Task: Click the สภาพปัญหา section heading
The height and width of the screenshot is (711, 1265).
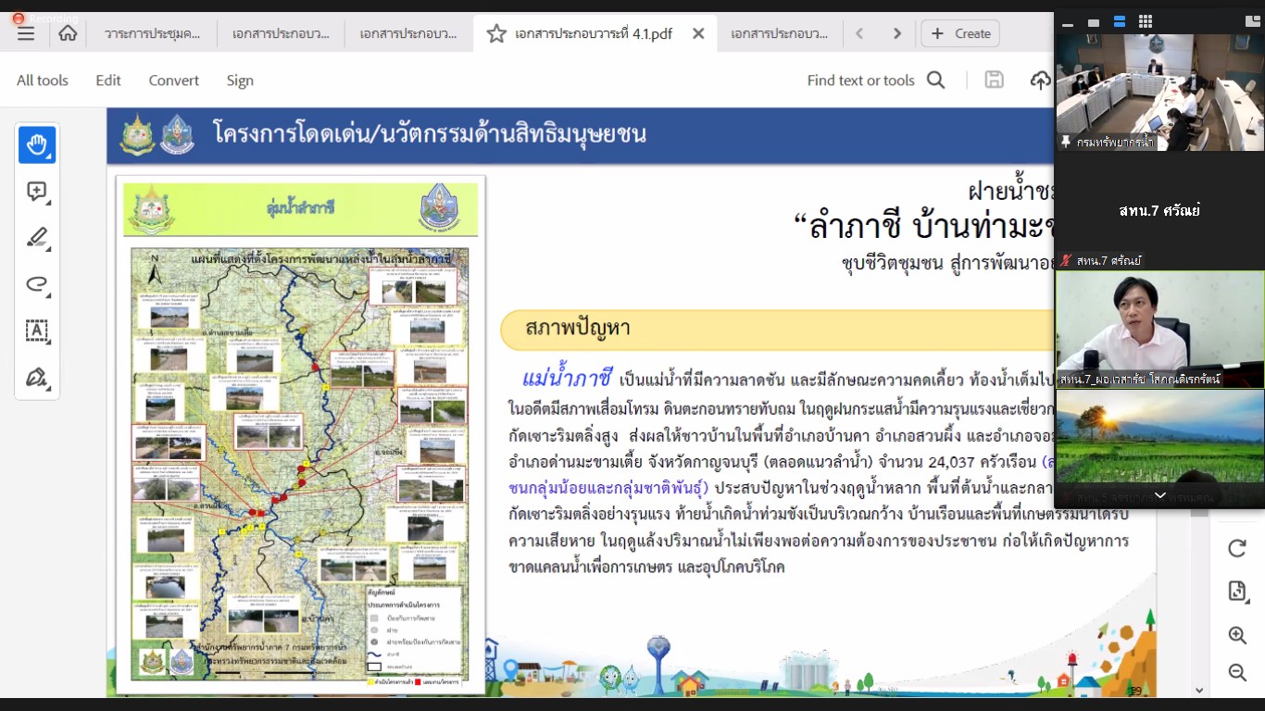Action: (x=577, y=330)
